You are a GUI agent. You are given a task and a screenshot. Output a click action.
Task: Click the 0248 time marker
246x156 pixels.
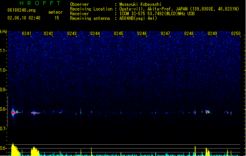[x=189, y=34]
